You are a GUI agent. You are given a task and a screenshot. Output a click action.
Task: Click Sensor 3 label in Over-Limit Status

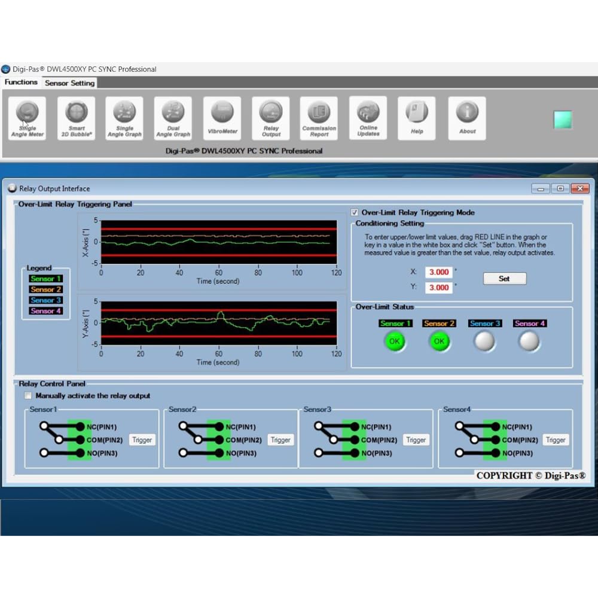point(485,324)
